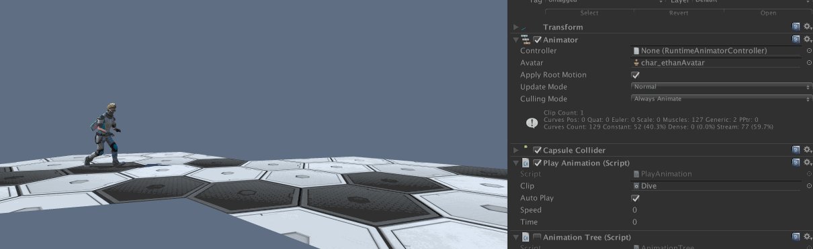
Task: Click the Speed property label
Action: pos(531,210)
